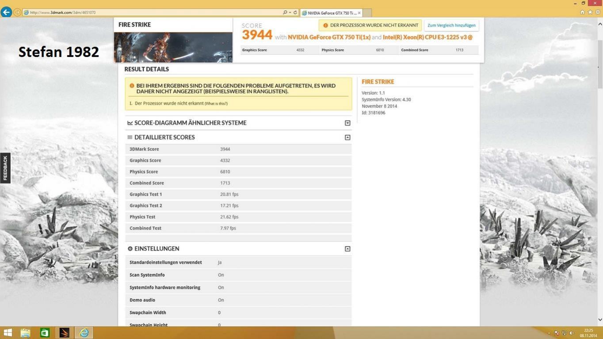Click the 'Standardeinstellungen verwendet' row label
This screenshot has width=603, height=339.
(x=166, y=263)
